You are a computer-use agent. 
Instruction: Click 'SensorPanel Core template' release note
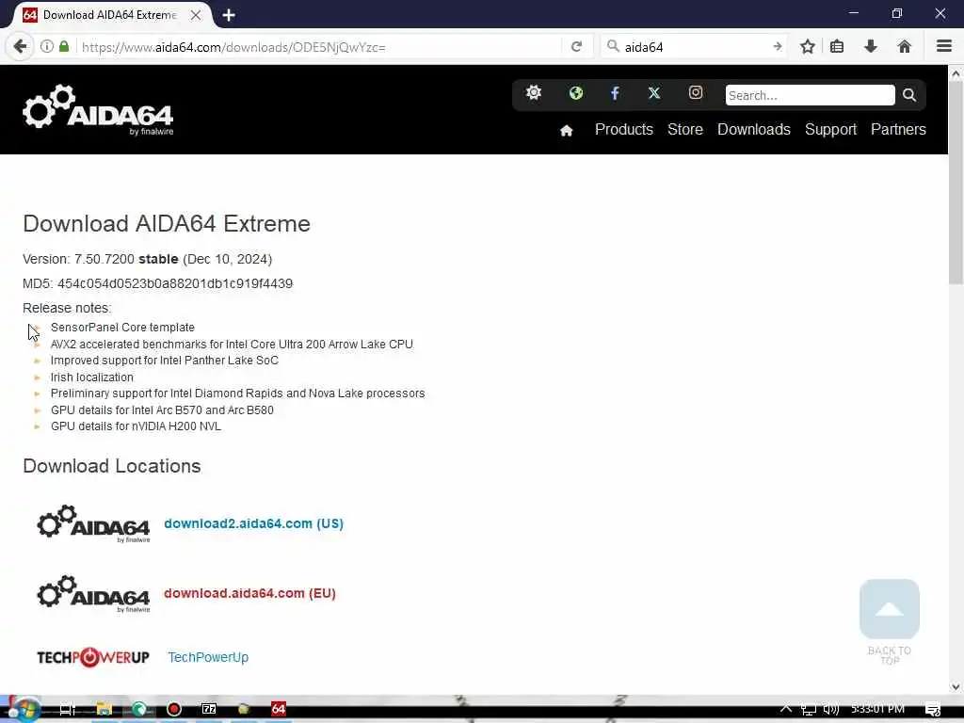pyautogui.click(x=122, y=328)
